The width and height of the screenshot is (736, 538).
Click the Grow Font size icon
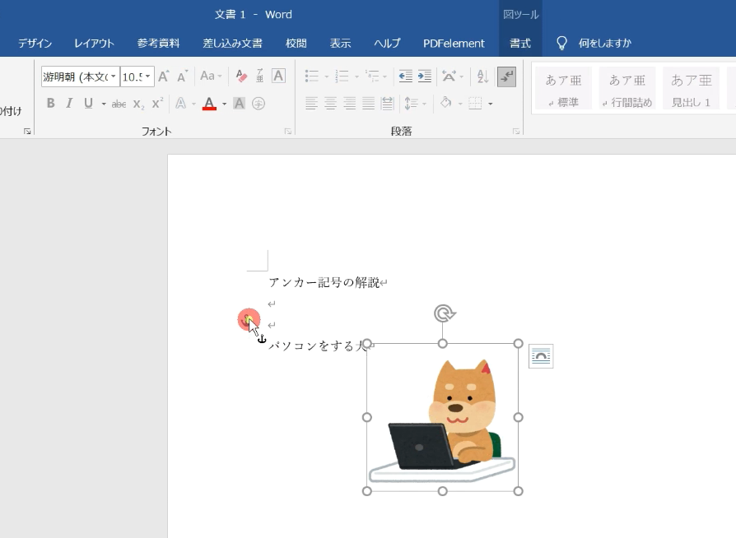click(x=164, y=77)
